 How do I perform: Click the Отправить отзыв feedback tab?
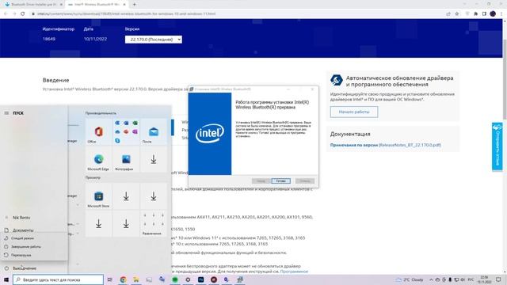pyautogui.click(x=497, y=146)
